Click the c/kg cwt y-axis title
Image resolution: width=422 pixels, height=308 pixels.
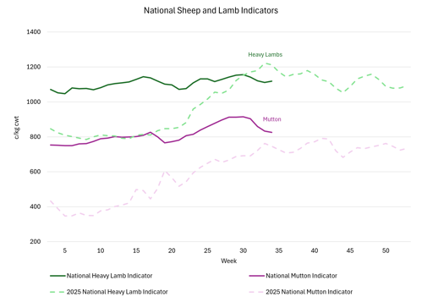pos(17,128)
